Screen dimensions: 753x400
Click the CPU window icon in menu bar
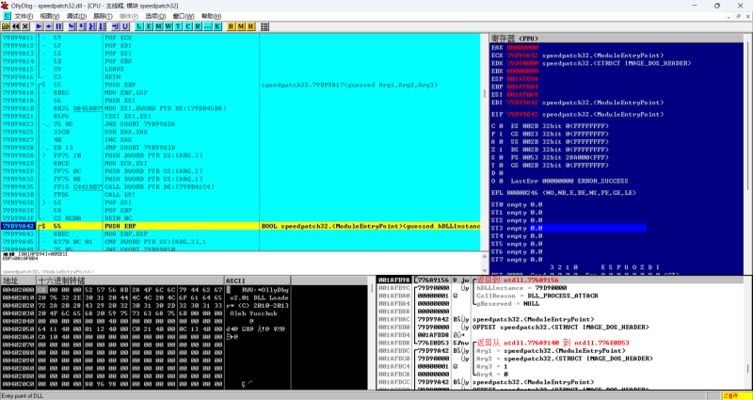7,16
